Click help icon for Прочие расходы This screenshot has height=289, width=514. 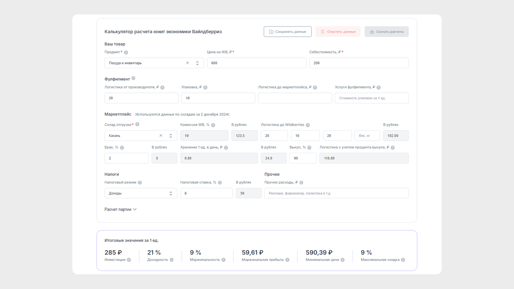(x=301, y=183)
